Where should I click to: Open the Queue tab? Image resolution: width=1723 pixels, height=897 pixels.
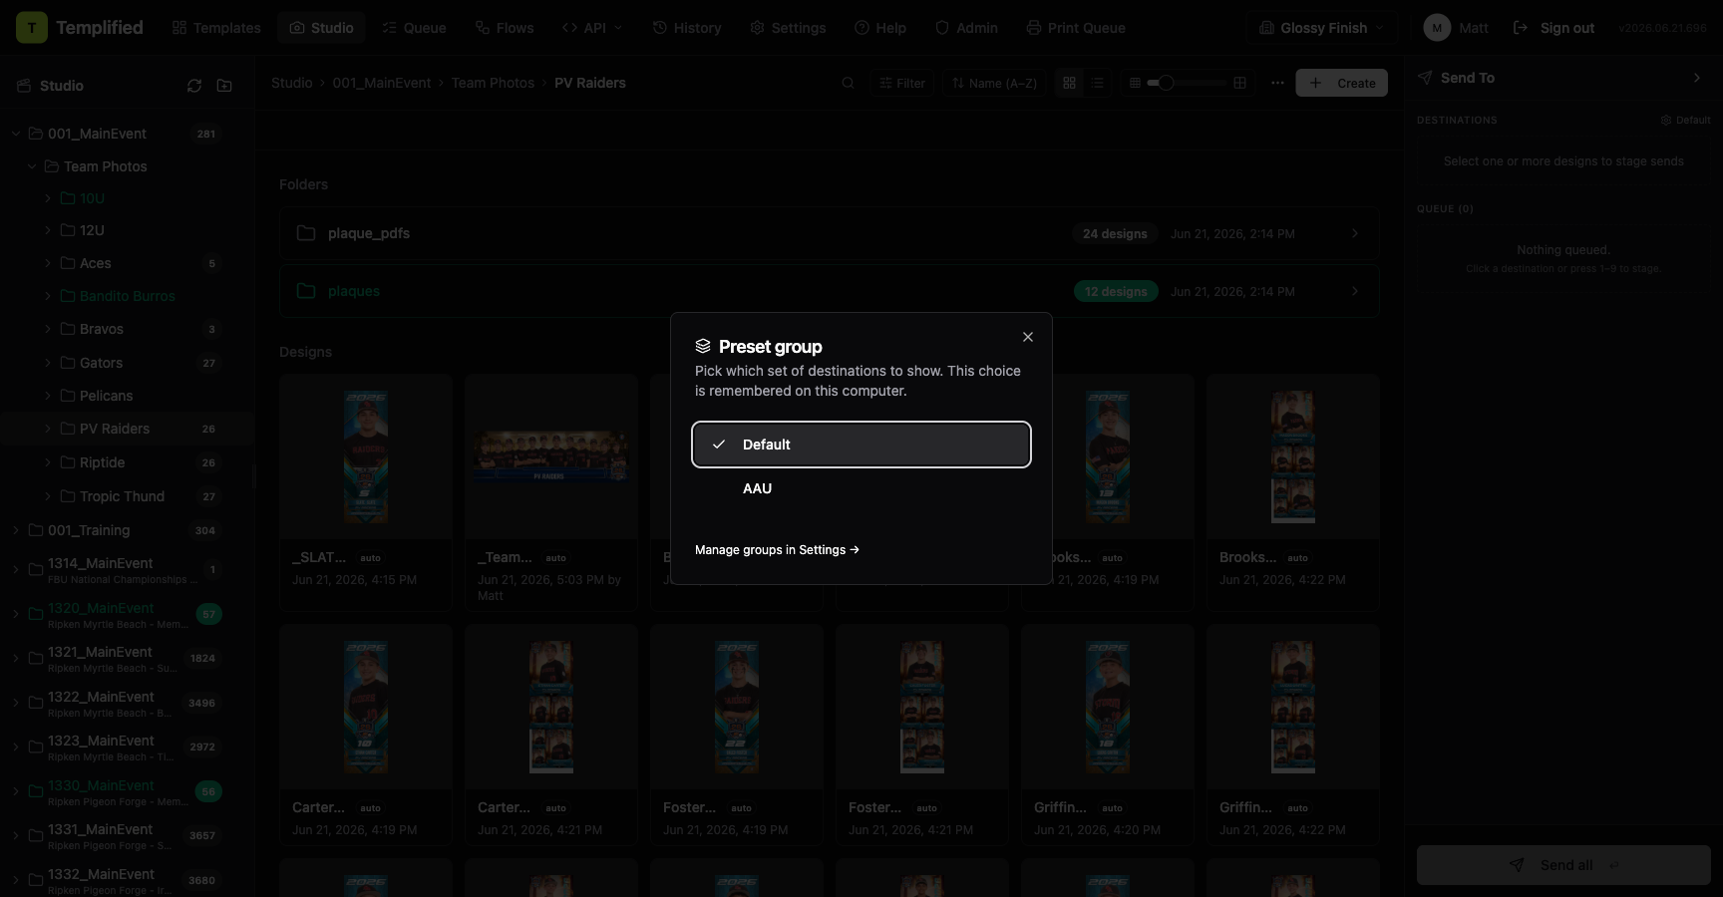414,28
